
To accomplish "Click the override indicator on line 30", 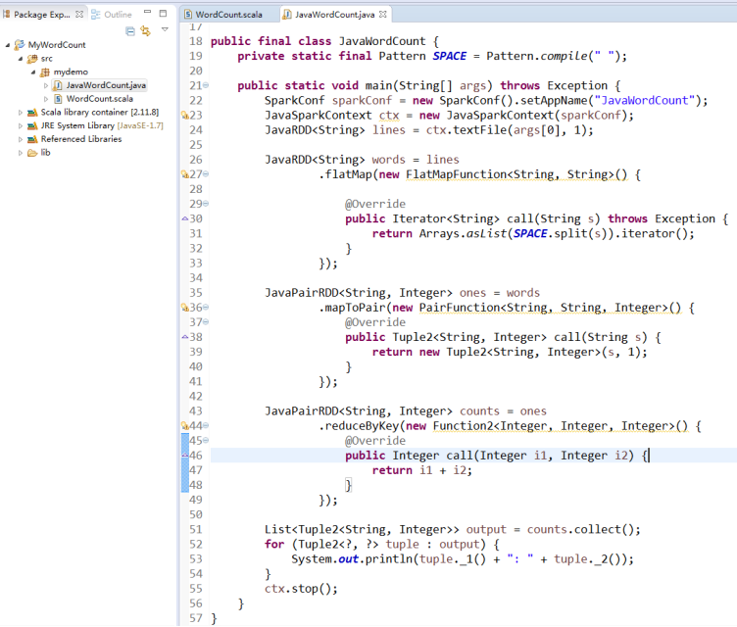I will (x=184, y=218).
